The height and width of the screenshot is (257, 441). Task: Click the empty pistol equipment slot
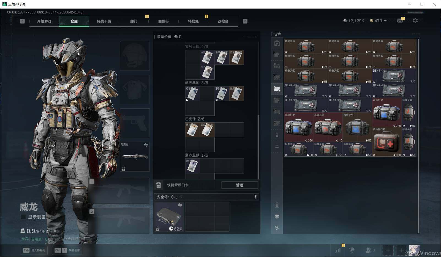pos(135,123)
